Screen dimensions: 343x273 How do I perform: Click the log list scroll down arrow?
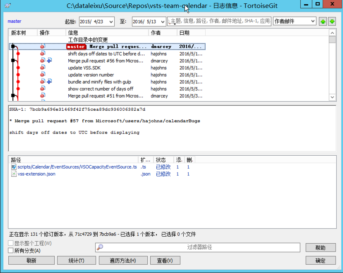coord(332,97)
